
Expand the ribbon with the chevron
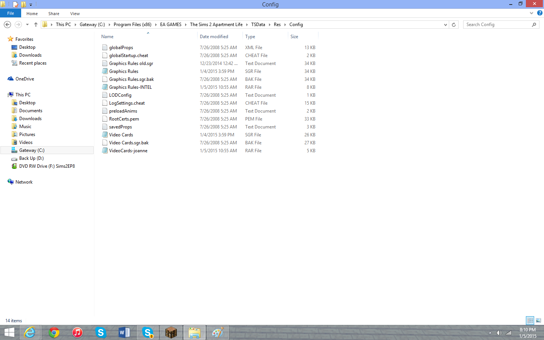click(x=532, y=13)
